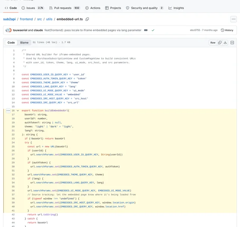Click the buildEmbeddedUrl function name
Screen dimensions: 240x227
click(56, 110)
